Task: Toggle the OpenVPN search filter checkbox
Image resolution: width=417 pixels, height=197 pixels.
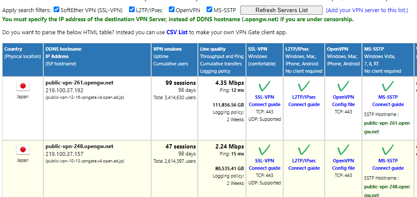Action: (x=172, y=10)
